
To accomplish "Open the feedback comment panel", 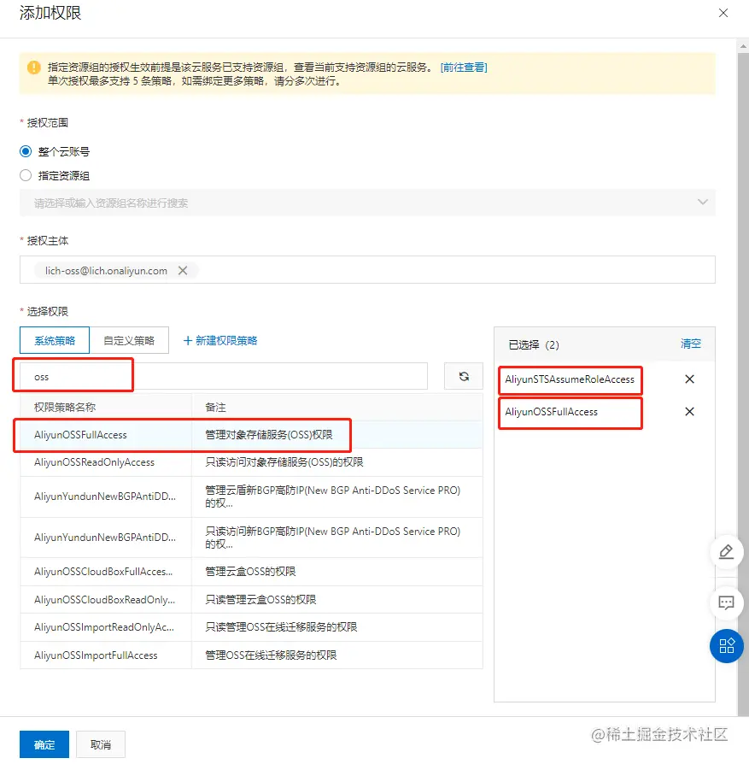I will point(727,603).
